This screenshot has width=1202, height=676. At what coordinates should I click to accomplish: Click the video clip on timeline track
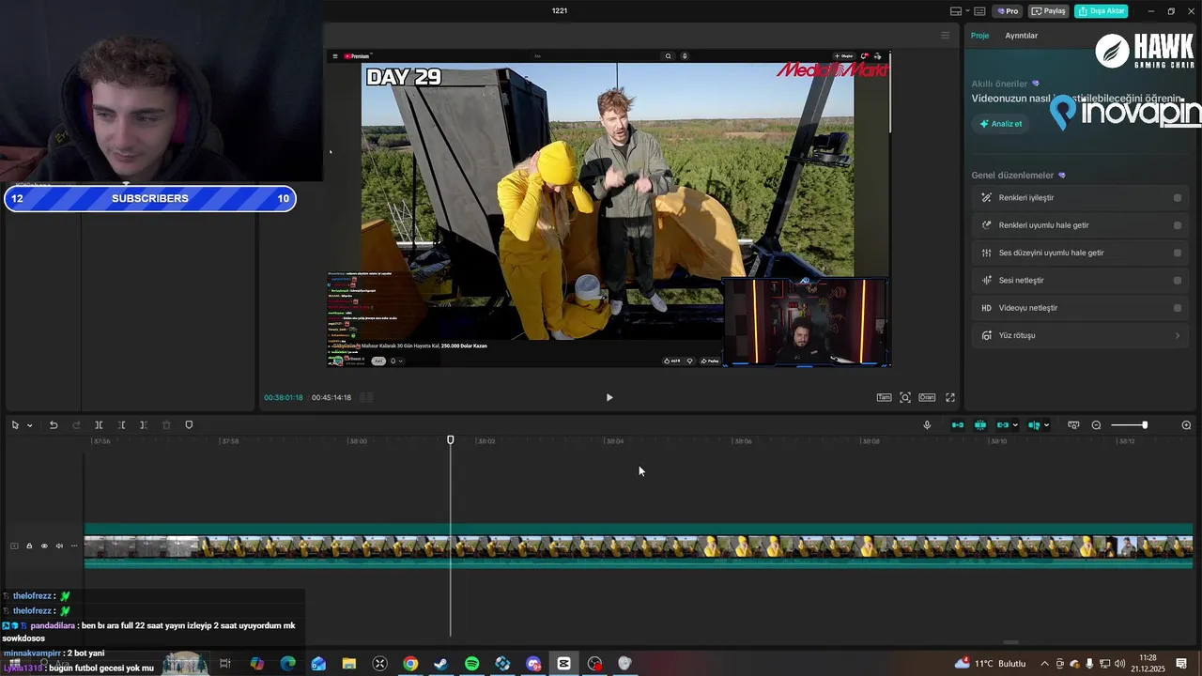pos(639,545)
